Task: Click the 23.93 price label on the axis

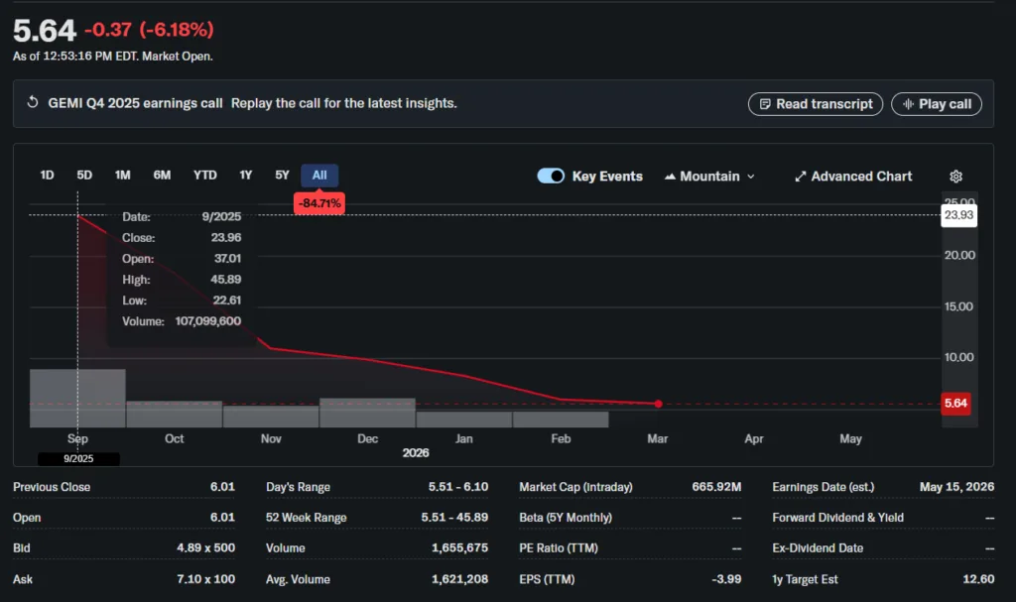Action: click(958, 215)
